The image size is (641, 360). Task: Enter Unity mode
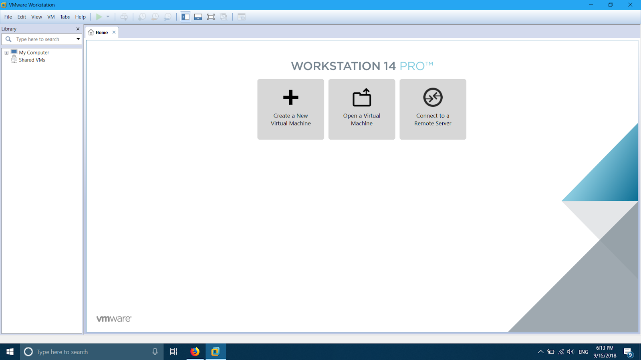click(224, 17)
